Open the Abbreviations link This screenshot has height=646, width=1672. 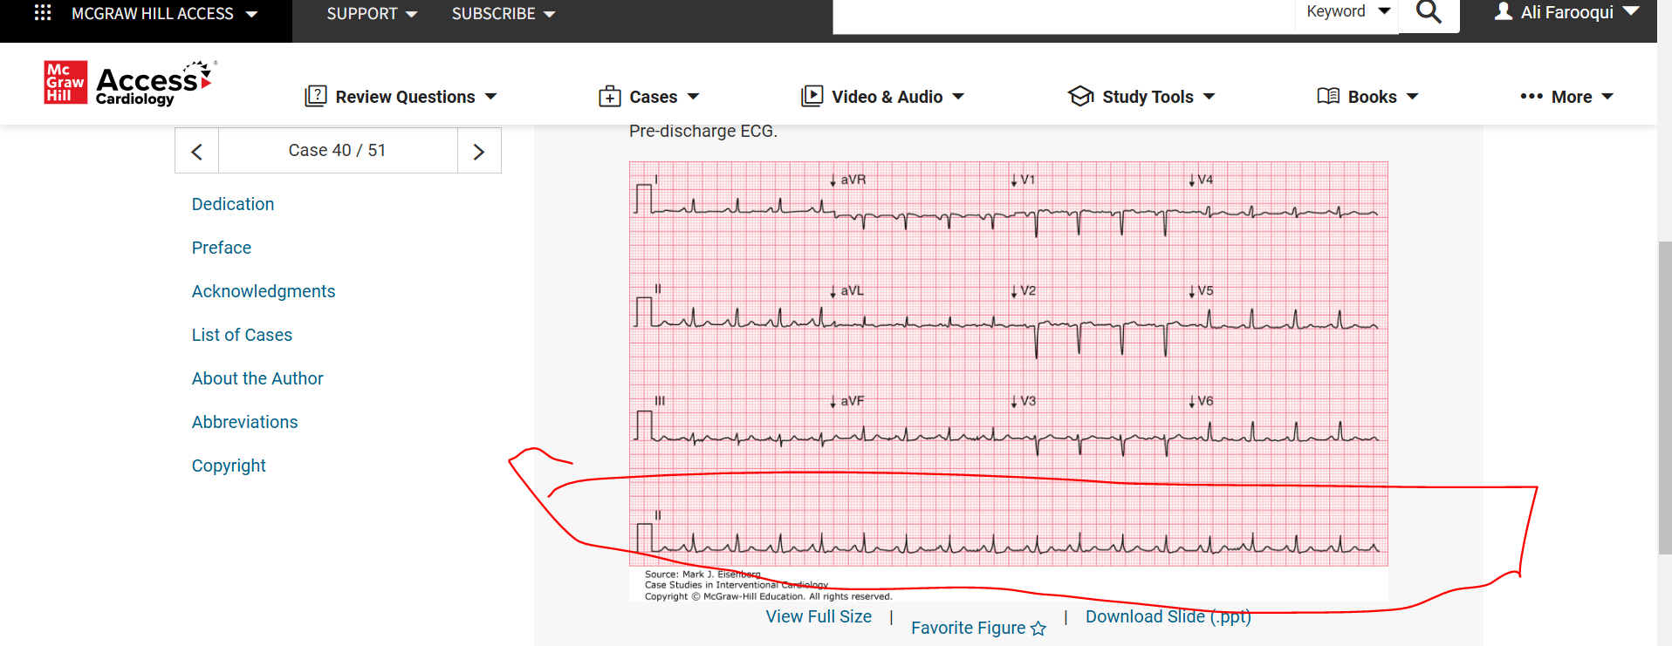(244, 422)
